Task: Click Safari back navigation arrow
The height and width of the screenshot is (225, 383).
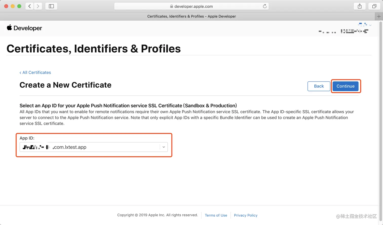Action: coord(30,6)
